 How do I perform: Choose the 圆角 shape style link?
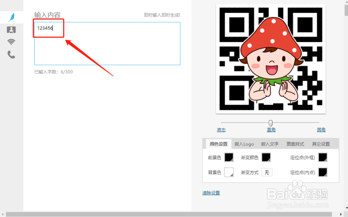pos(321,130)
